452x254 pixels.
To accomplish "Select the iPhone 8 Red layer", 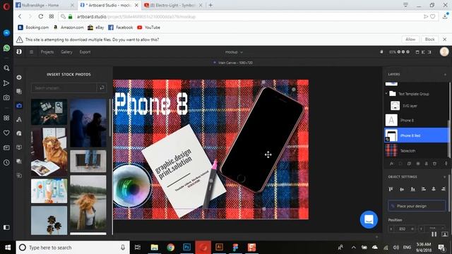I will [x=416, y=135].
